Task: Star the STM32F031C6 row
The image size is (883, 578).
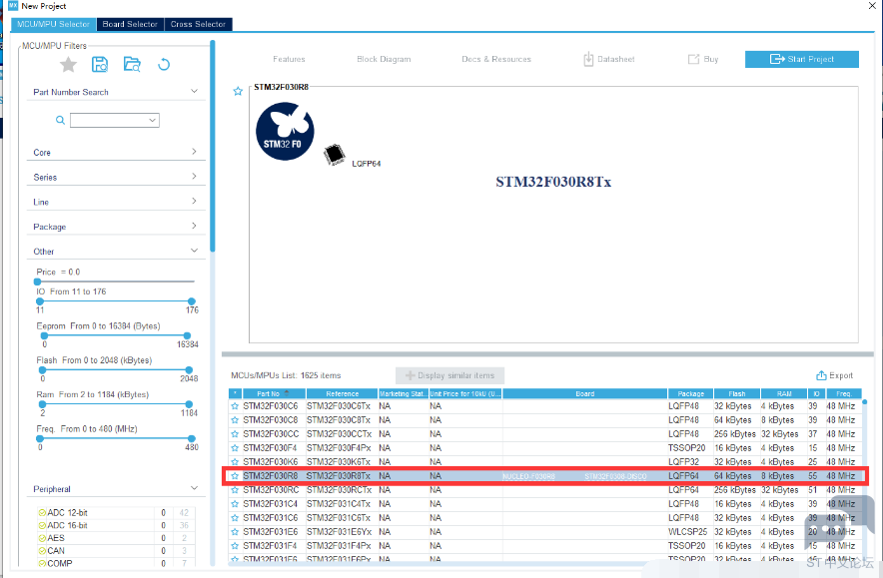Action: 235,518
